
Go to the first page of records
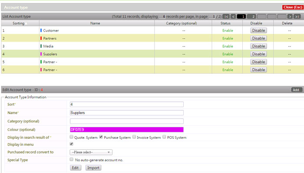(226, 16)
